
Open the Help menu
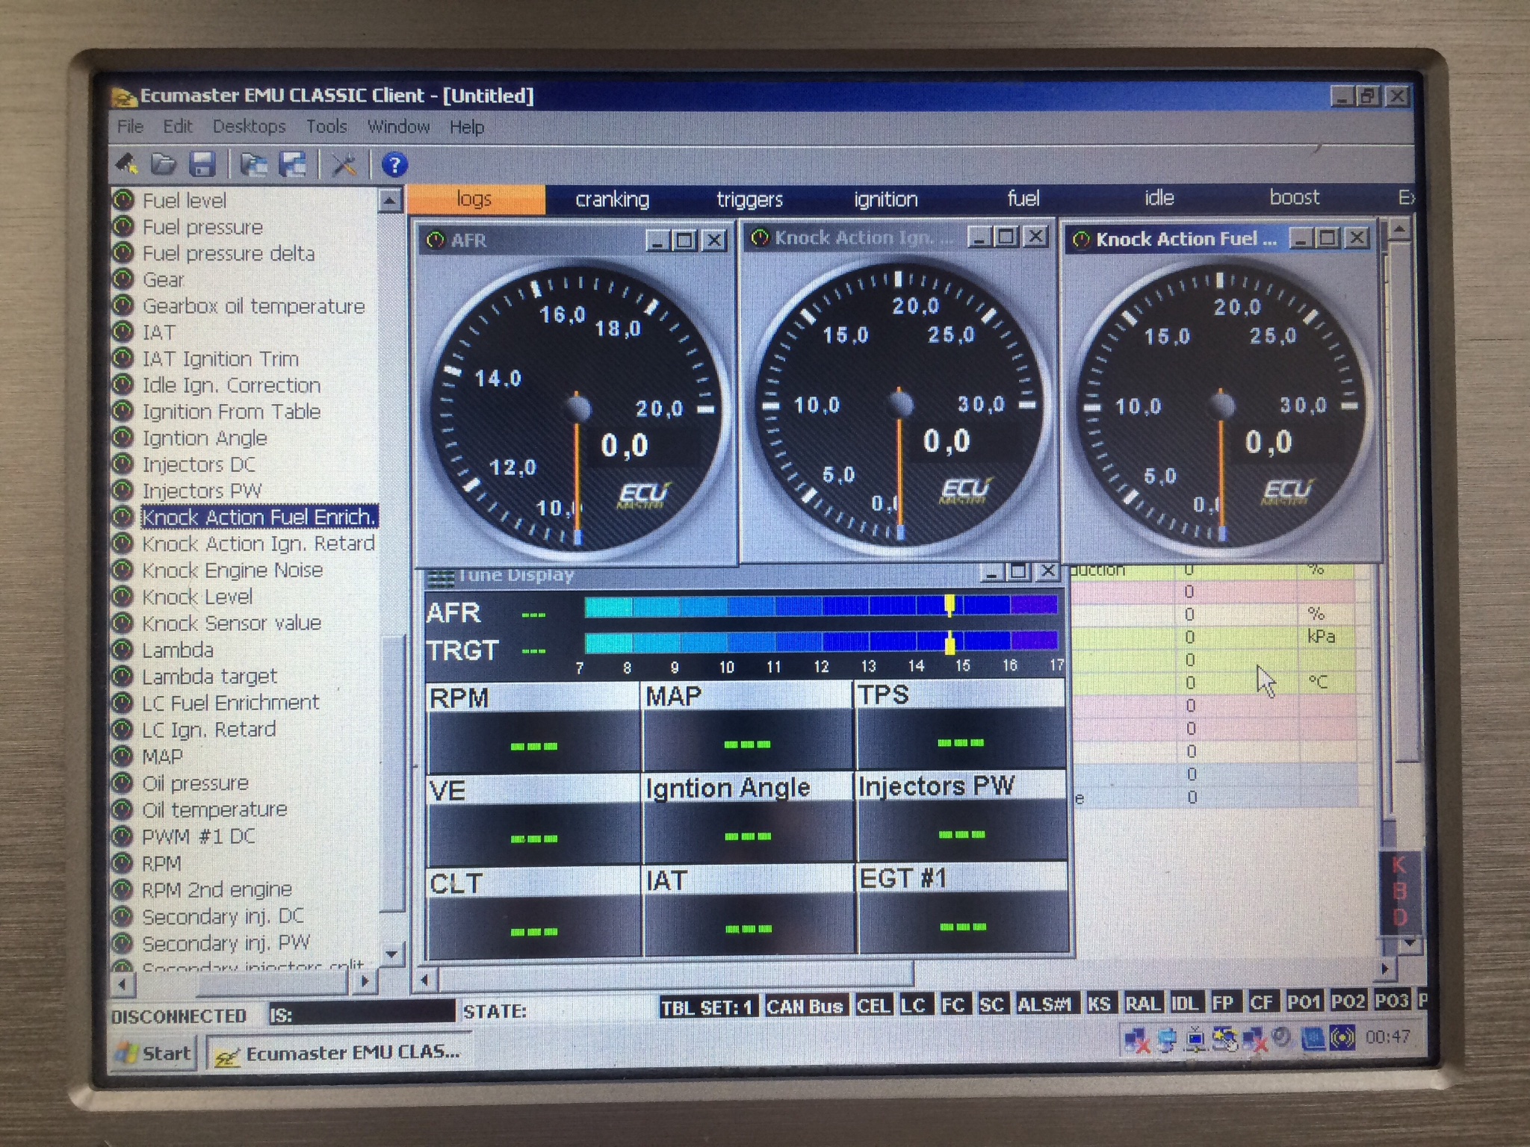click(x=467, y=127)
